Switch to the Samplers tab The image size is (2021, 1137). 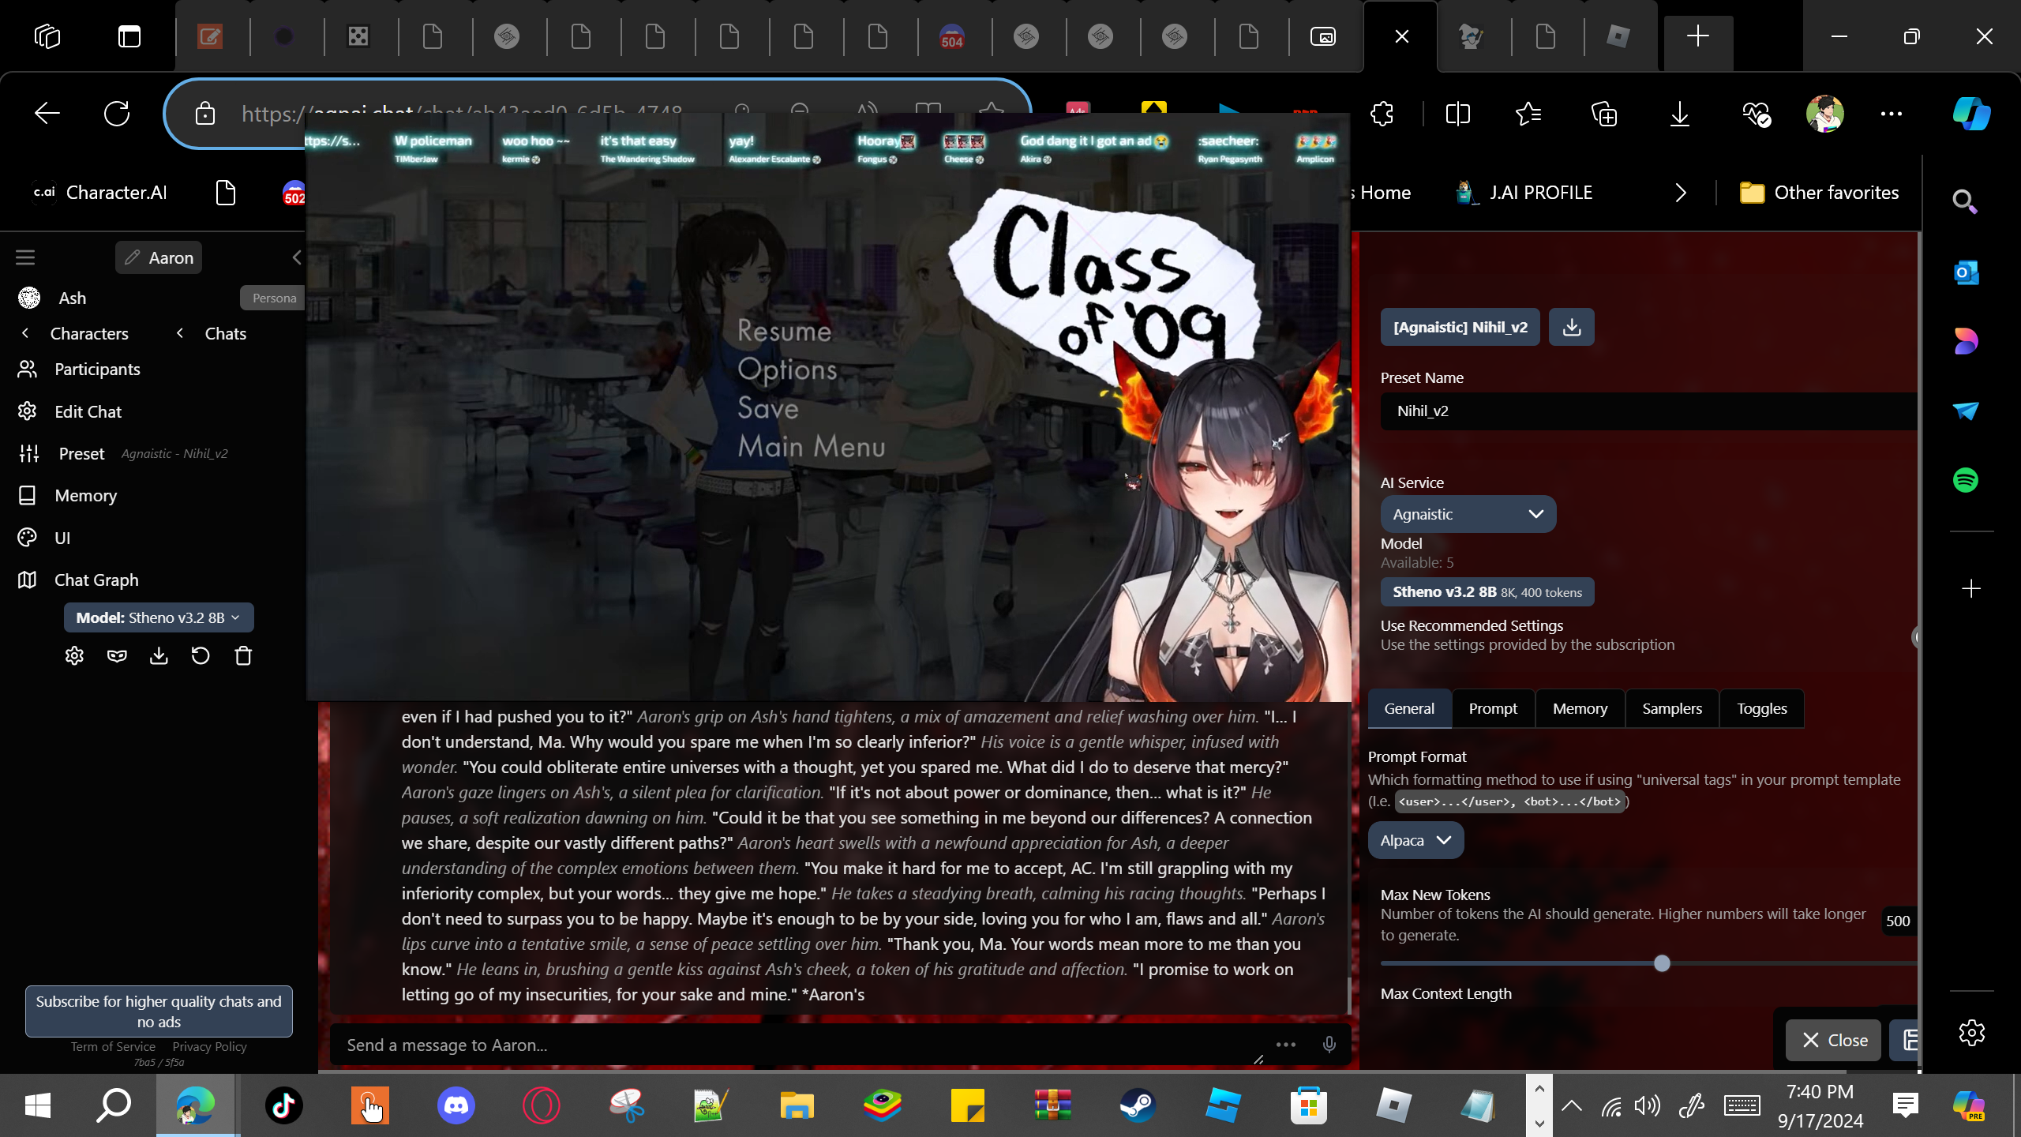coord(1672,708)
